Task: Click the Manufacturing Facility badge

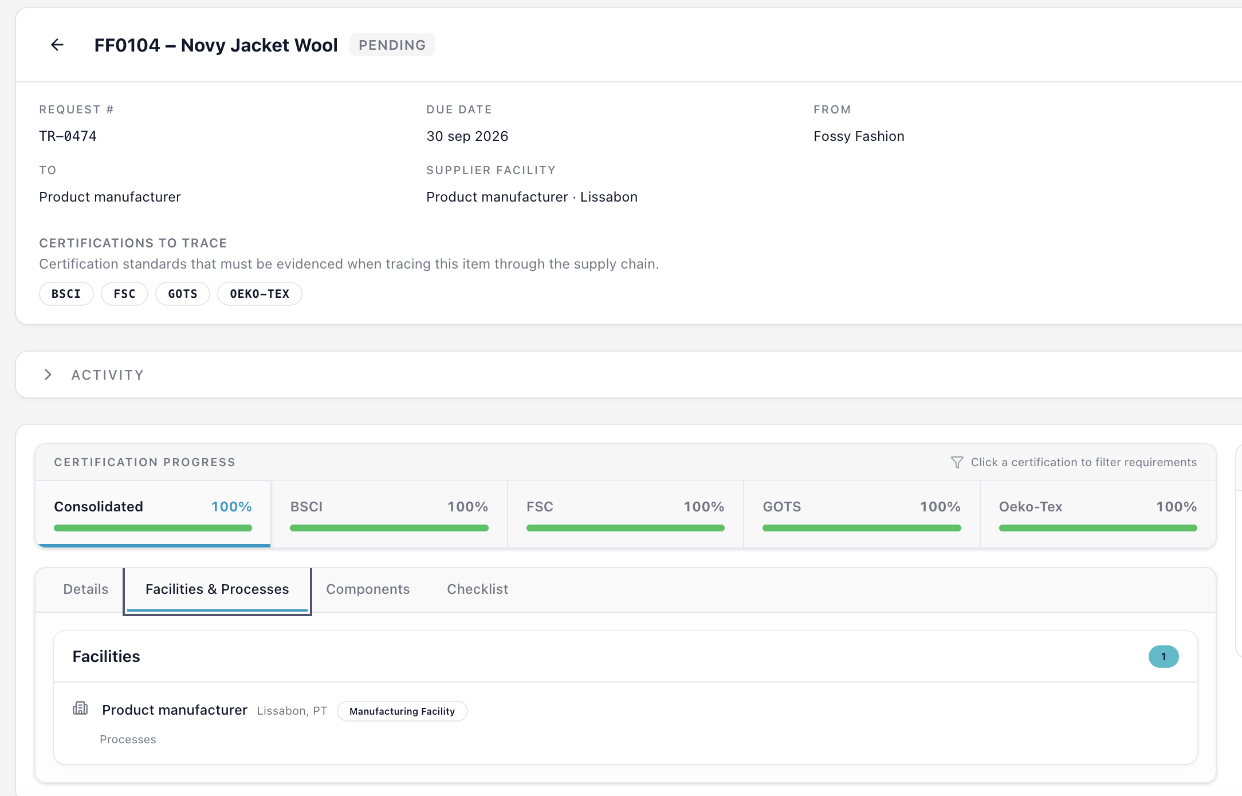Action: click(x=402, y=711)
